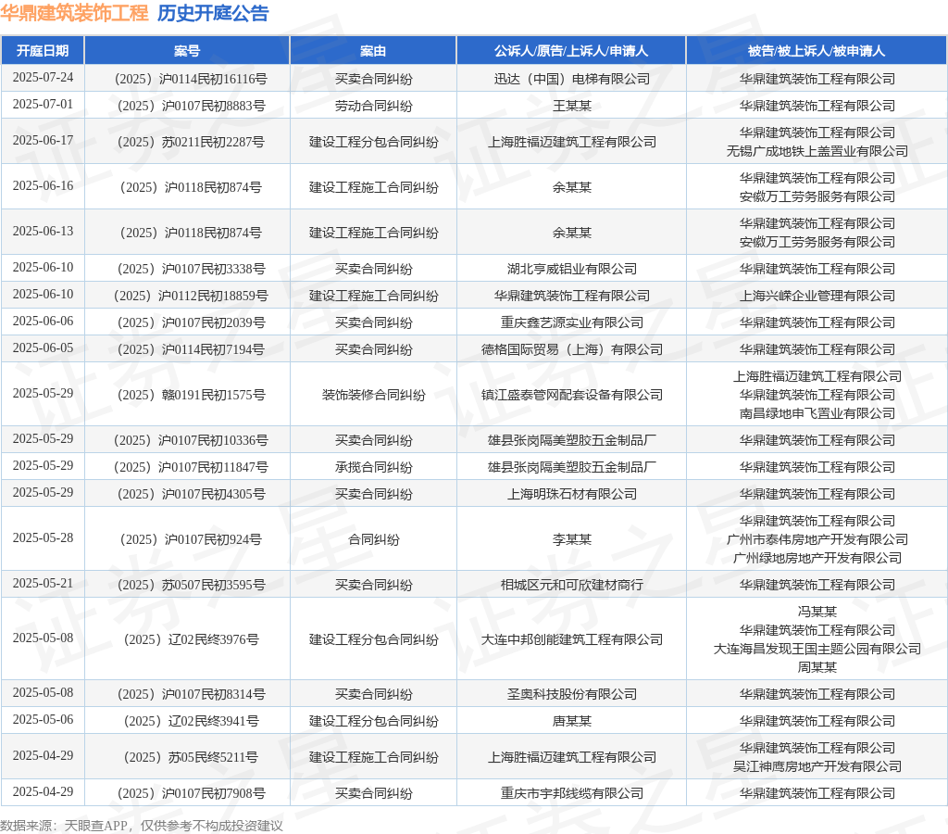Click cause 装饰装修合同纠纷

[374, 395]
